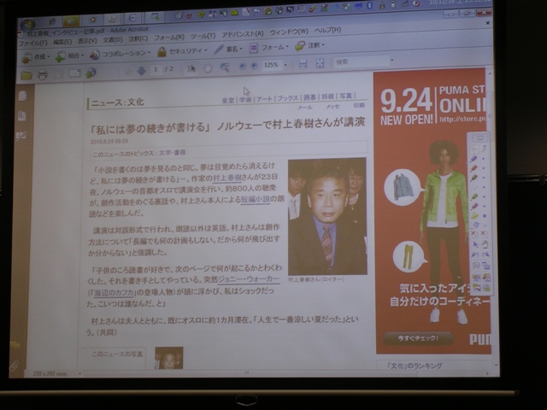Click the ブックス navigation link
Screen dimensions: 547x410
click(x=288, y=98)
